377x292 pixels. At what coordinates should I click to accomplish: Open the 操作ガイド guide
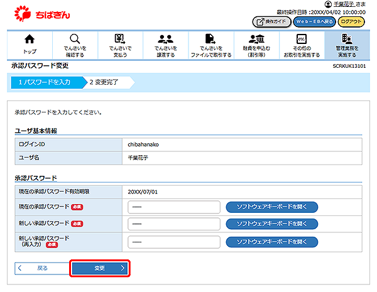271,22
